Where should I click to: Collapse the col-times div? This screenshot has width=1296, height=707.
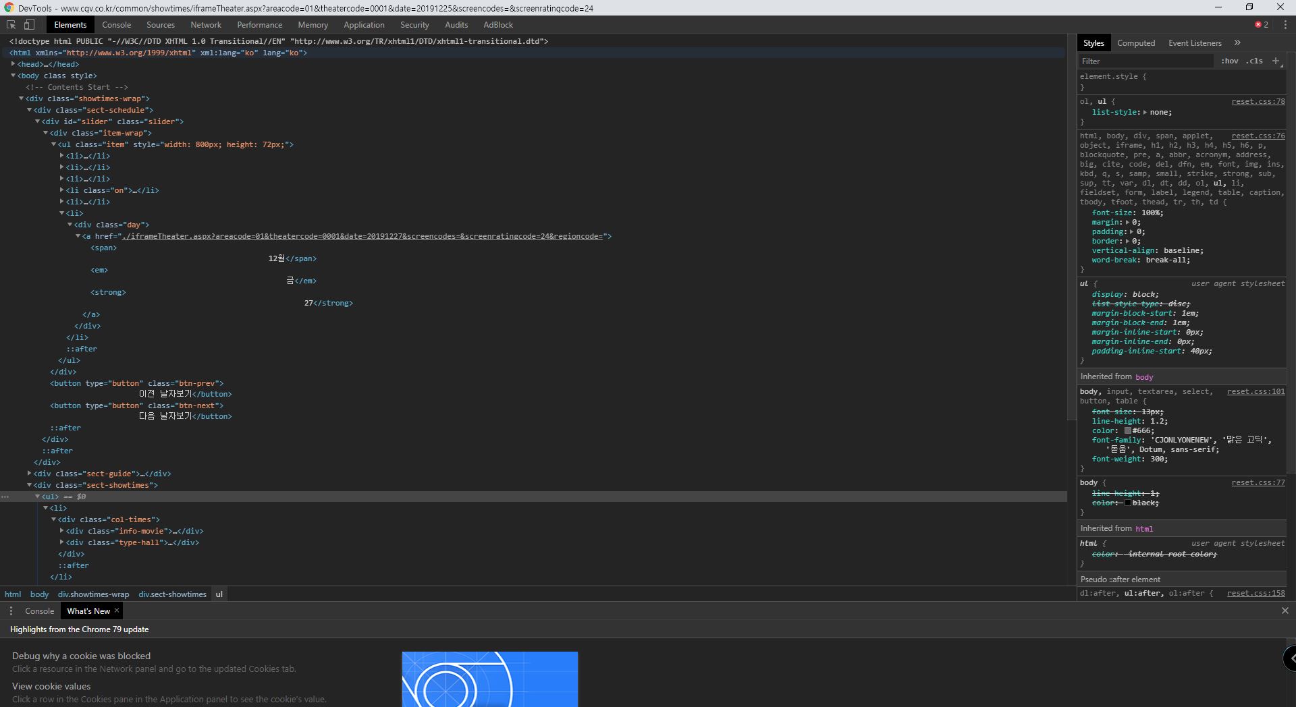pyautogui.click(x=53, y=519)
